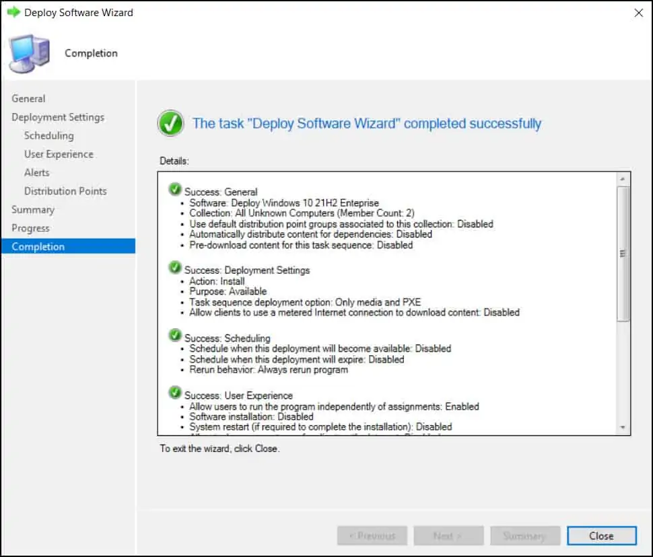Viewport: 653px width, 557px height.
Task: Click the 'Success: User Experience' heading text
Action: tap(238, 396)
